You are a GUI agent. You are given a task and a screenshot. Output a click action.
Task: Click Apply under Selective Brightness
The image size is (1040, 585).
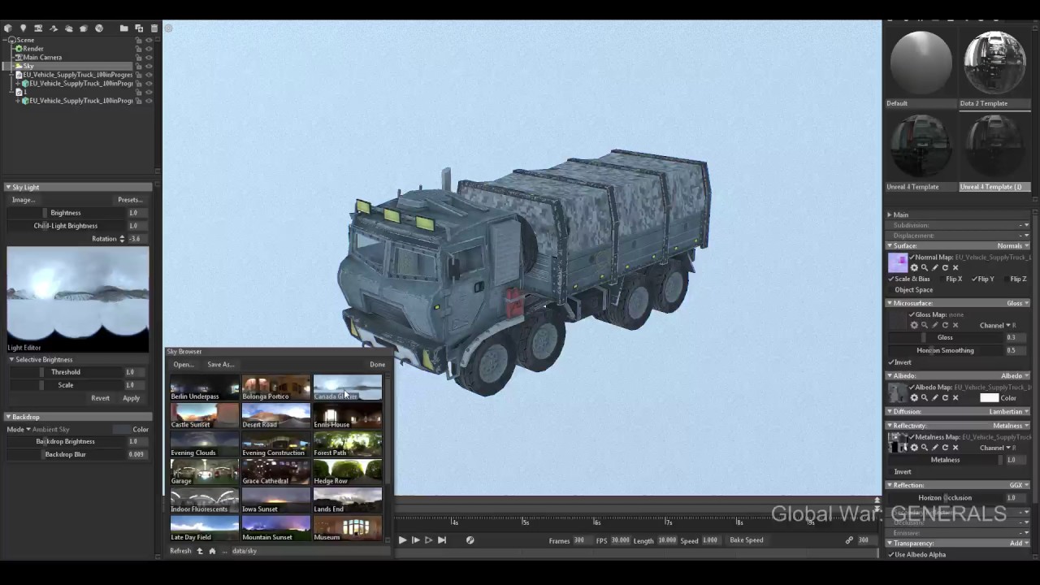(x=131, y=398)
